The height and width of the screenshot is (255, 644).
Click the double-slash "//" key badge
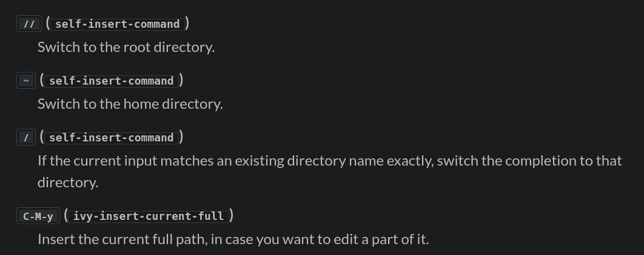point(29,24)
